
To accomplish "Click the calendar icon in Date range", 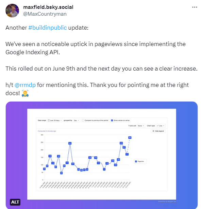I will pos(49,120).
